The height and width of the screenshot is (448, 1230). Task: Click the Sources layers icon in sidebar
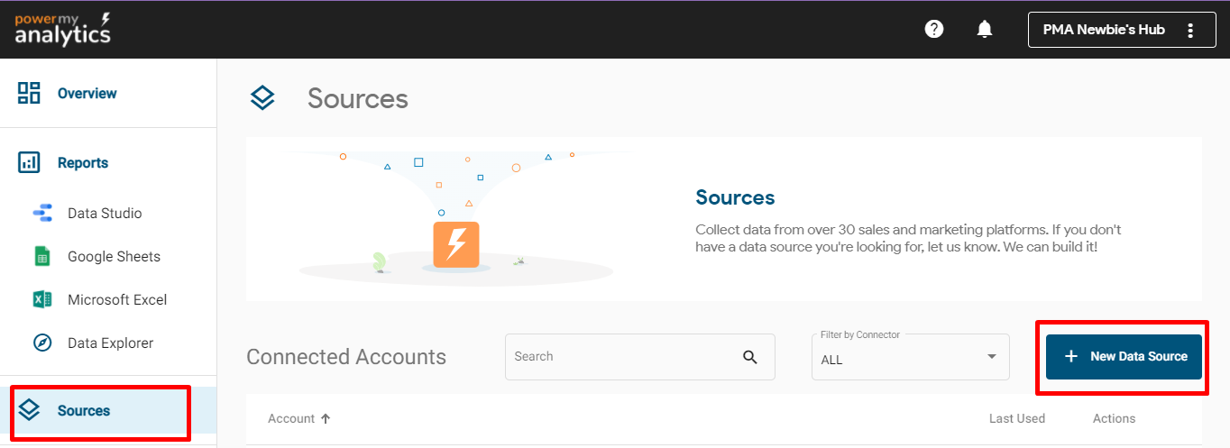pyautogui.click(x=30, y=410)
